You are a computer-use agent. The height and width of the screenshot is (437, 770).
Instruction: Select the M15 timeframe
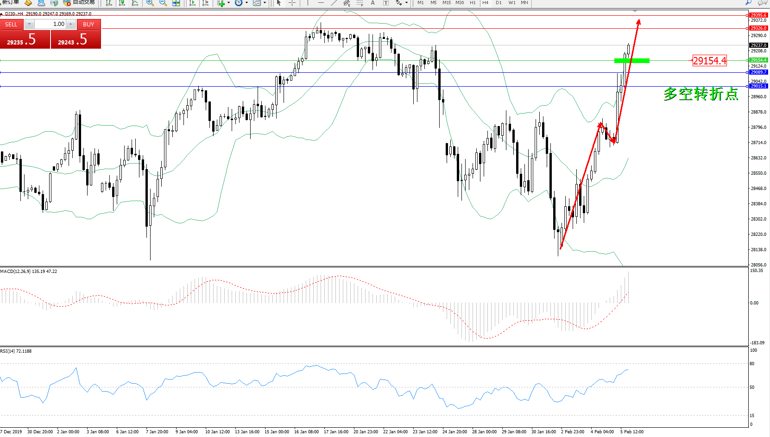click(x=446, y=3)
